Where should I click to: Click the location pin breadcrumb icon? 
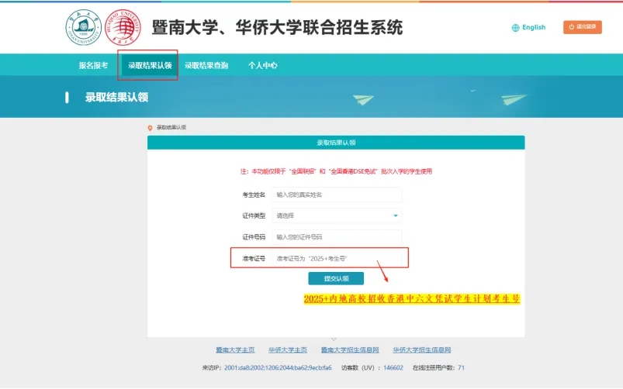(151, 127)
